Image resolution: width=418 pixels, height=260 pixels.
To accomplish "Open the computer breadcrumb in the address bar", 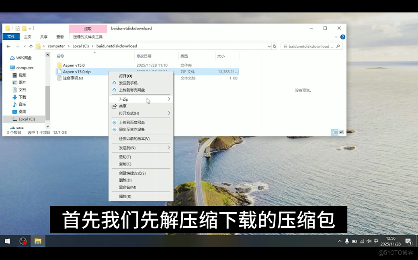I will 56,46.
